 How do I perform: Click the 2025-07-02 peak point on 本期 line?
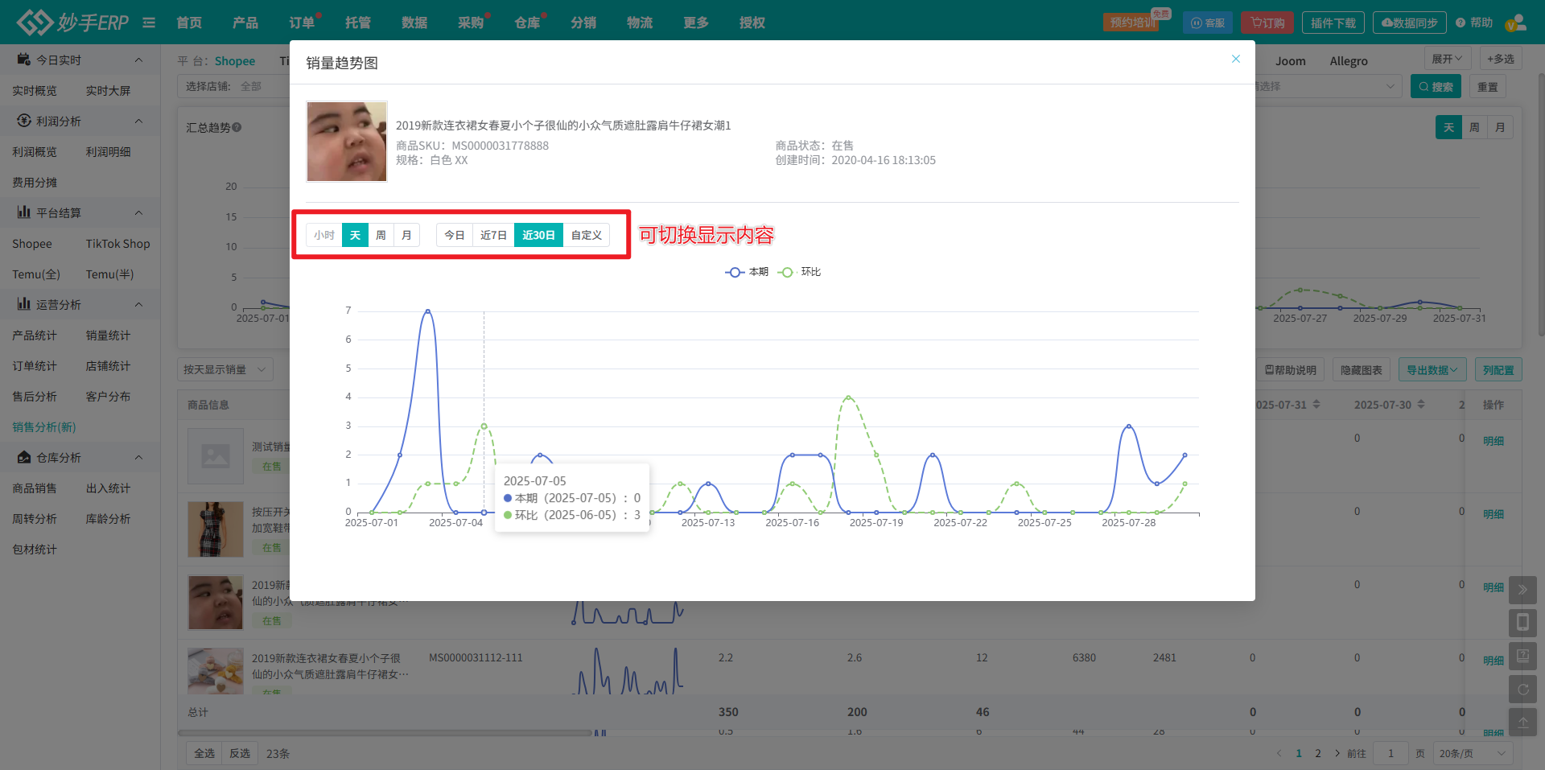coord(427,311)
